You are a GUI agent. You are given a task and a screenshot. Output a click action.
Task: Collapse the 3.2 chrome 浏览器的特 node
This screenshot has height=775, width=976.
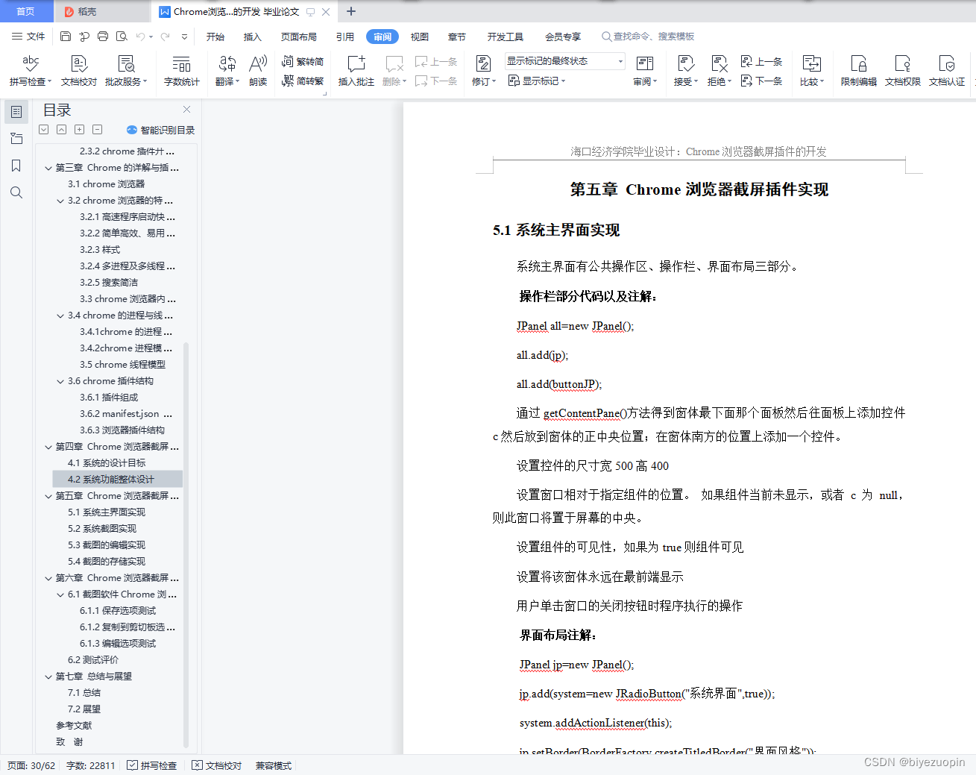pyautogui.click(x=60, y=201)
